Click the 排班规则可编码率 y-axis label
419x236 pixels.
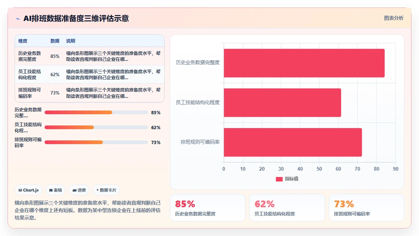tap(200, 142)
